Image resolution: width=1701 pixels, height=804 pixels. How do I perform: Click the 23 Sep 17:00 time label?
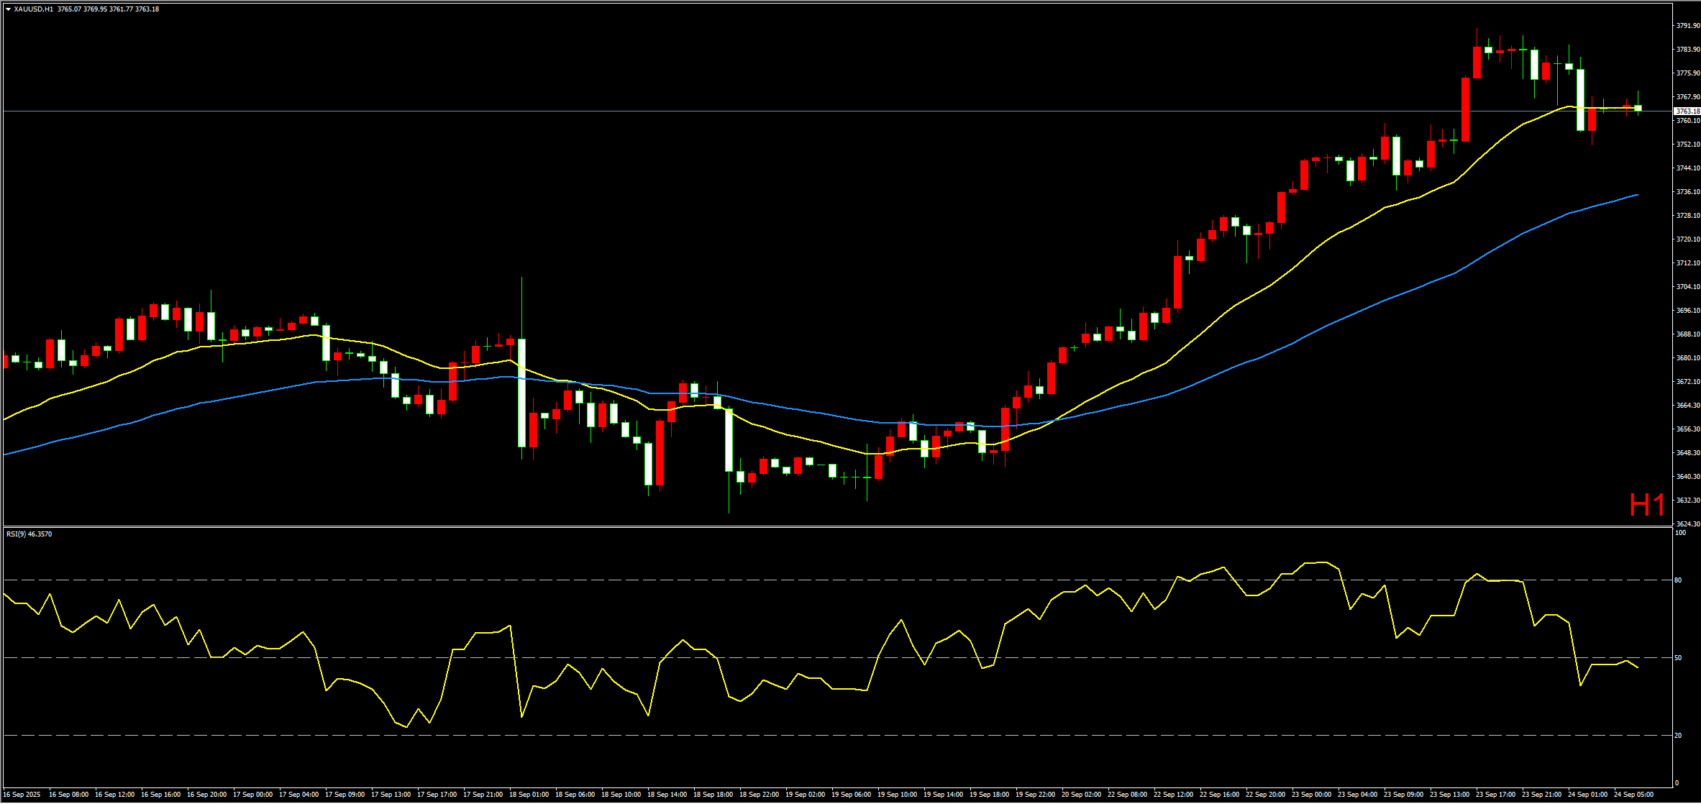[1495, 795]
